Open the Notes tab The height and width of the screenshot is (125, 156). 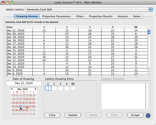click(137, 16)
